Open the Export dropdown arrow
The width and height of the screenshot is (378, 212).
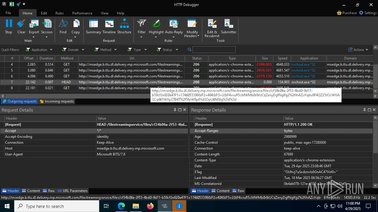(34, 37)
